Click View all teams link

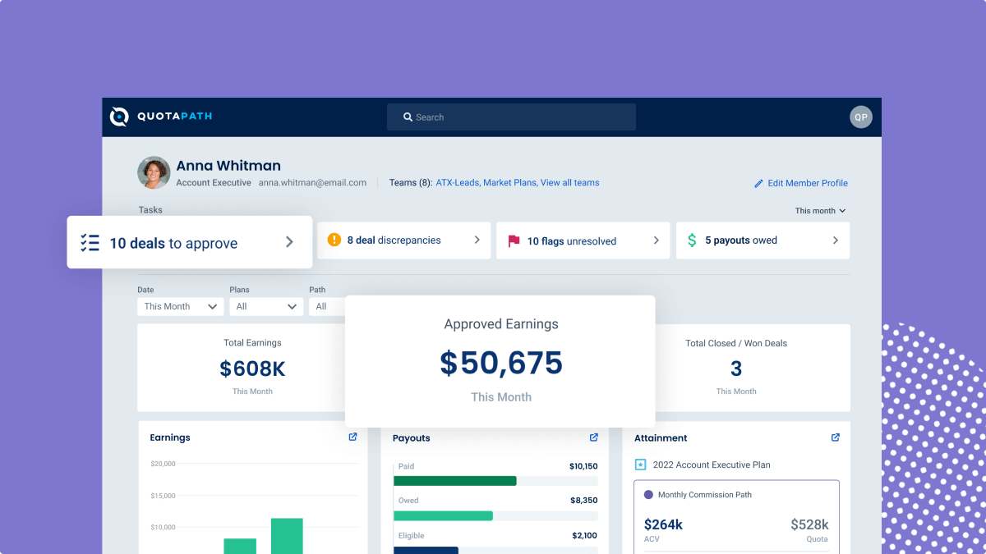[x=569, y=182]
